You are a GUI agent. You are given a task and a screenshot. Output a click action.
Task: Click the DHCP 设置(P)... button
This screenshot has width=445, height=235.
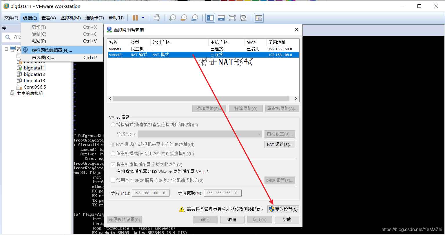(280, 180)
